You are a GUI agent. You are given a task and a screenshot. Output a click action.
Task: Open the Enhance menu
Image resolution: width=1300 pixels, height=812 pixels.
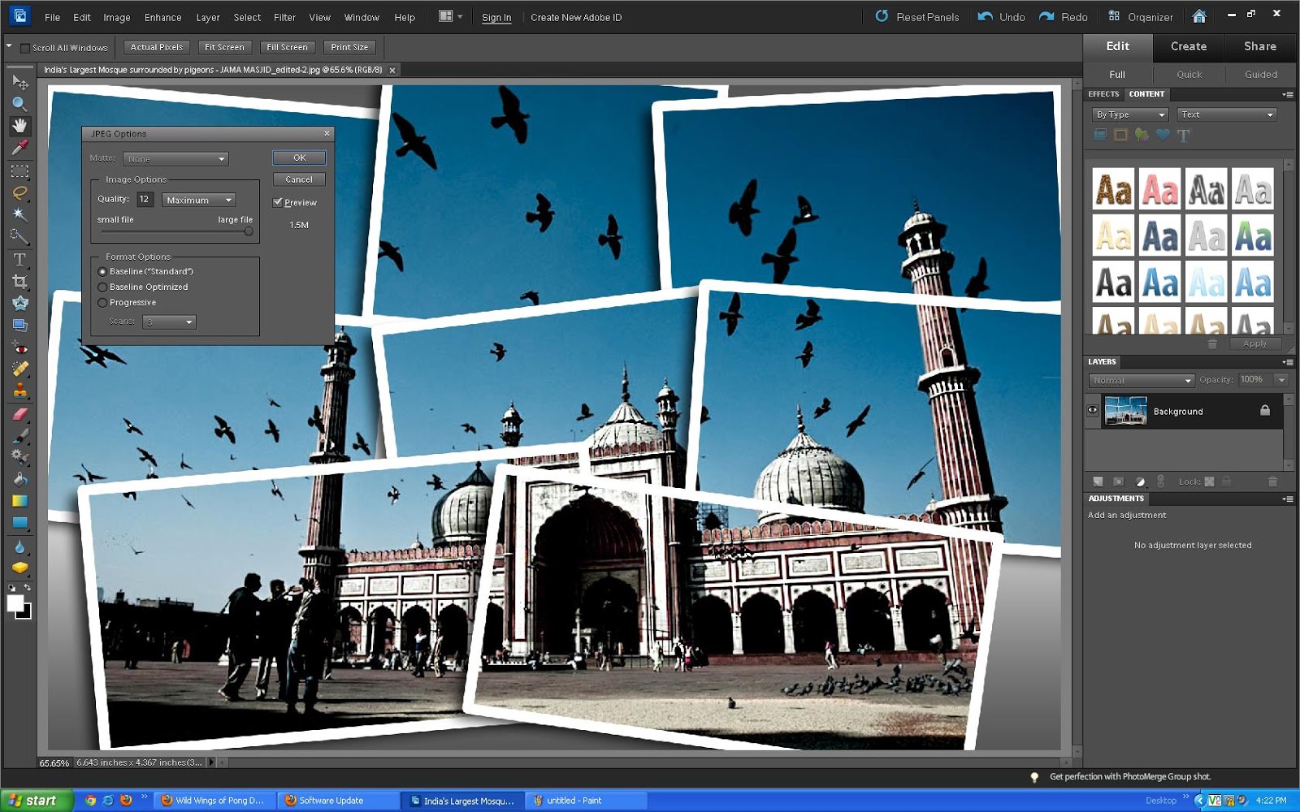[162, 17]
